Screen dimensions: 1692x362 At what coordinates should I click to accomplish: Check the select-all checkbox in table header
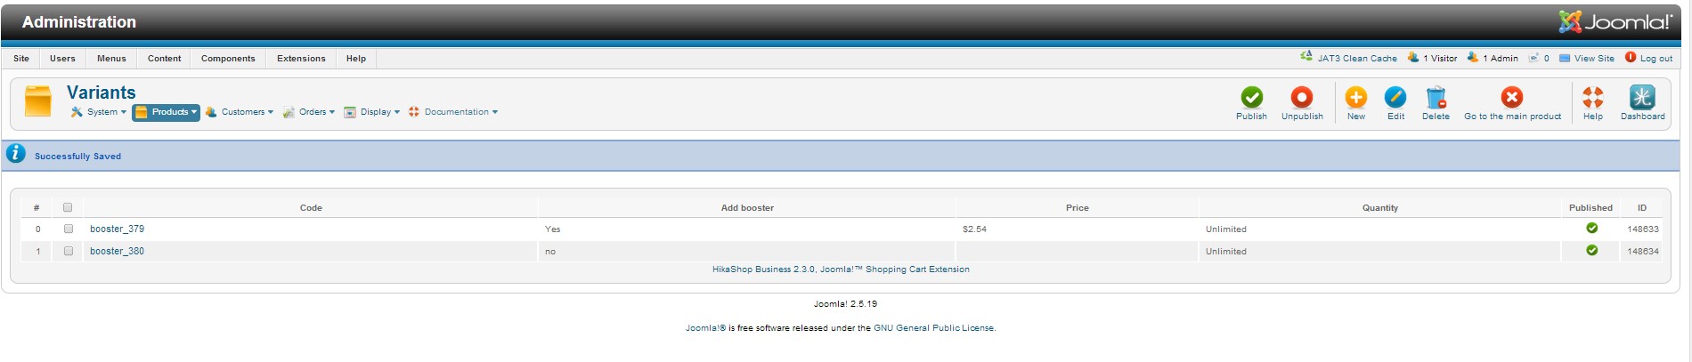[x=68, y=207]
